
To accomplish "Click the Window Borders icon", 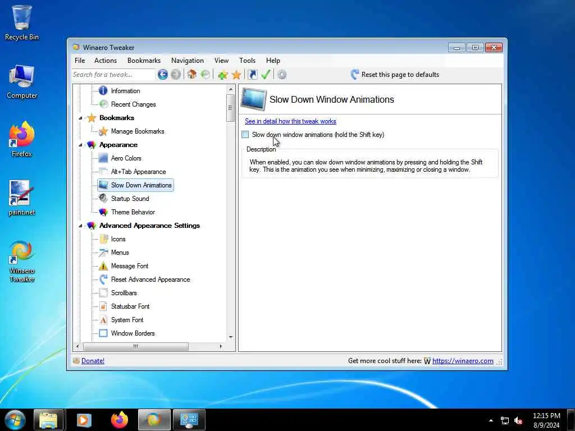I will [x=103, y=333].
